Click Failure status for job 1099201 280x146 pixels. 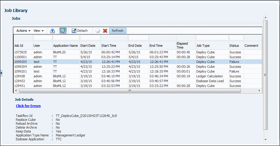pyautogui.click(x=236, y=71)
